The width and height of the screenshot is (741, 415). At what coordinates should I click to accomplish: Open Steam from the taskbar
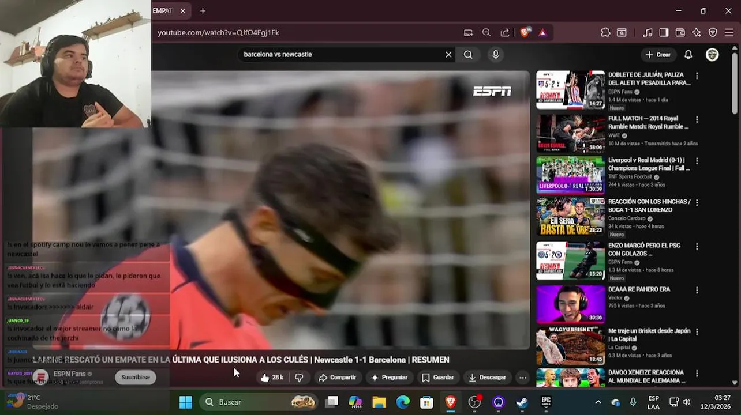(x=522, y=402)
